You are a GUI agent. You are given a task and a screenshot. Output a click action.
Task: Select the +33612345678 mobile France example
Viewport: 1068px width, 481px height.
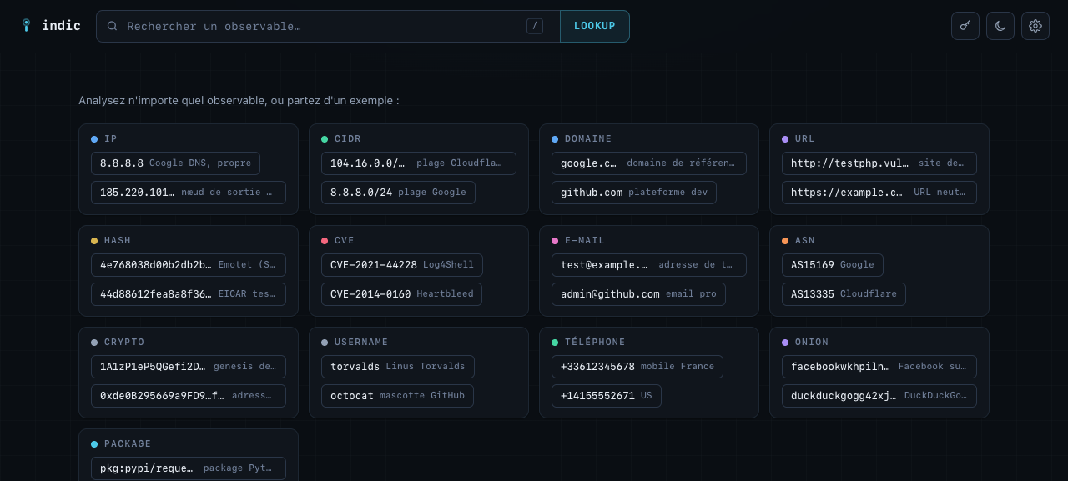[637, 367]
